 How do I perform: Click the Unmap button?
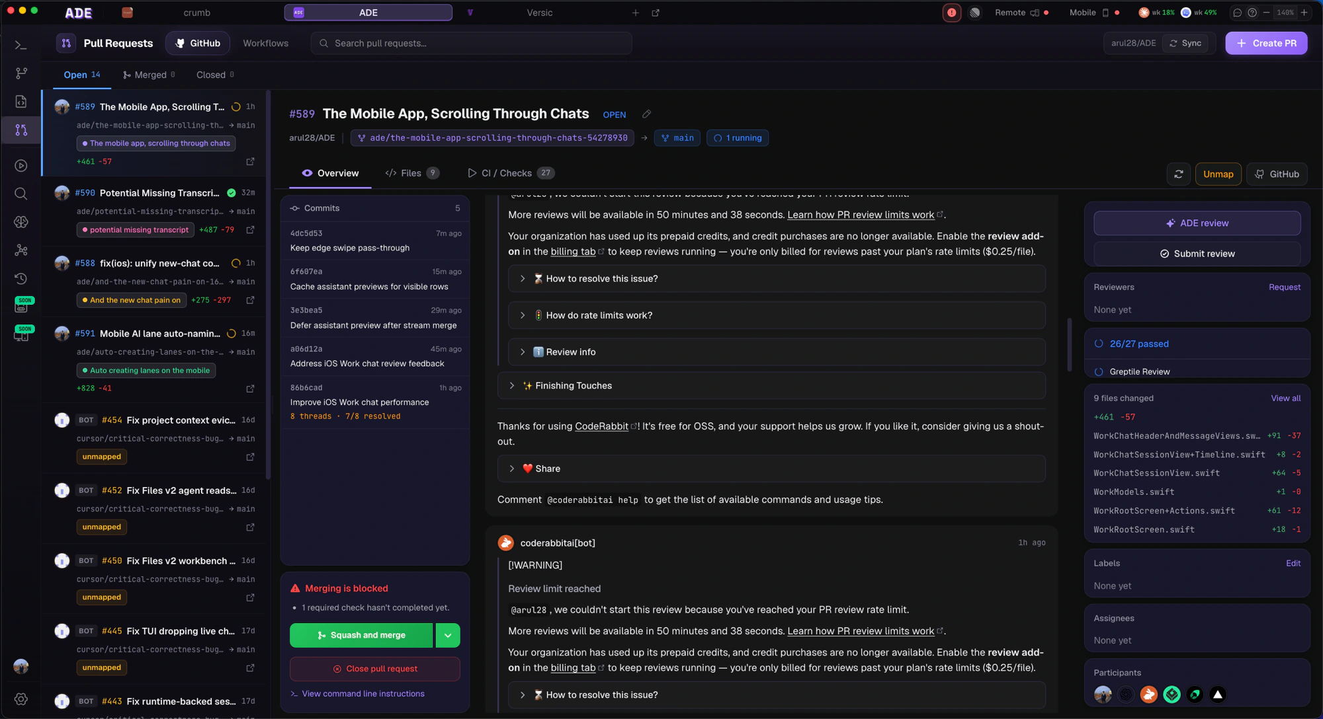[x=1218, y=174]
